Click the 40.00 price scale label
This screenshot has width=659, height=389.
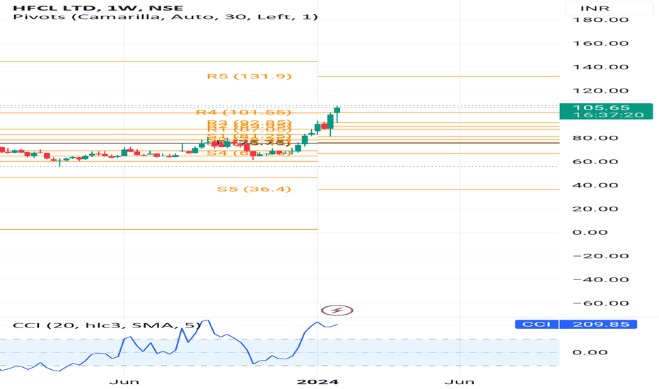[x=595, y=185]
